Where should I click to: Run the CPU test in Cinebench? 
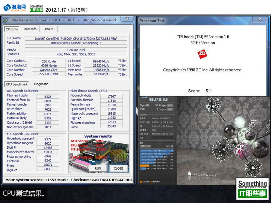pos(170,109)
